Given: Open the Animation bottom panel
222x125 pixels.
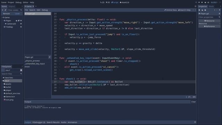Looking at the screenshot, I should point(72,122).
